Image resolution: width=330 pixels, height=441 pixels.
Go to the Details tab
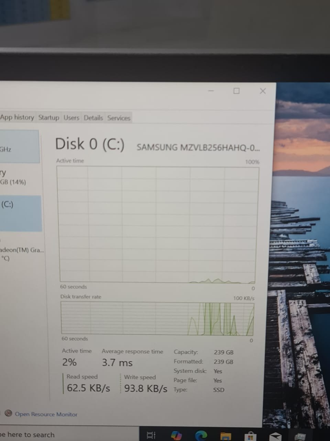(x=93, y=118)
